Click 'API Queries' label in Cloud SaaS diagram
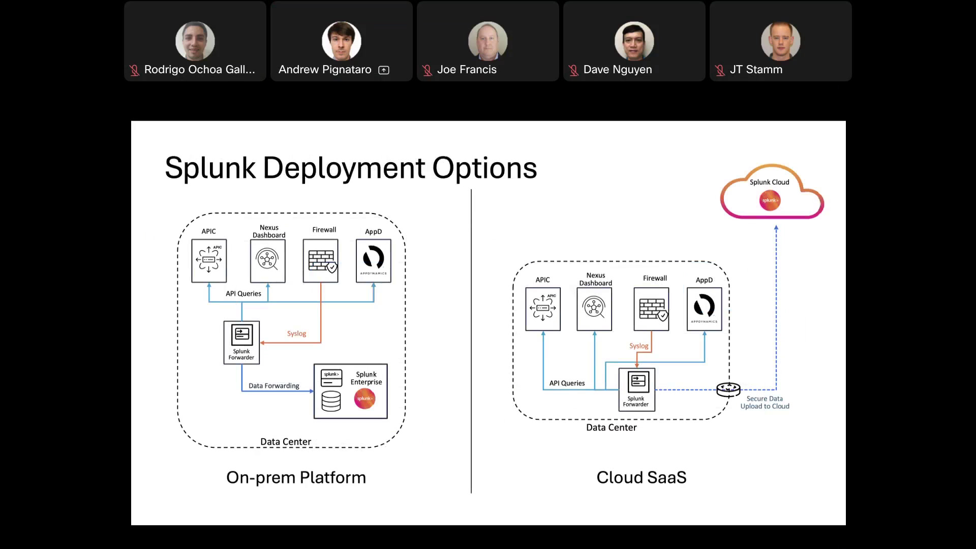 567,383
